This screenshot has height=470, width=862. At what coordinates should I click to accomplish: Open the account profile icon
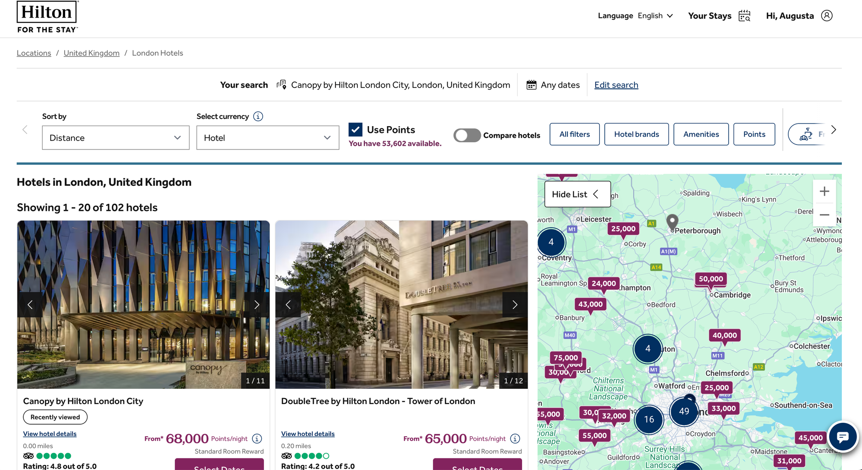coord(827,15)
